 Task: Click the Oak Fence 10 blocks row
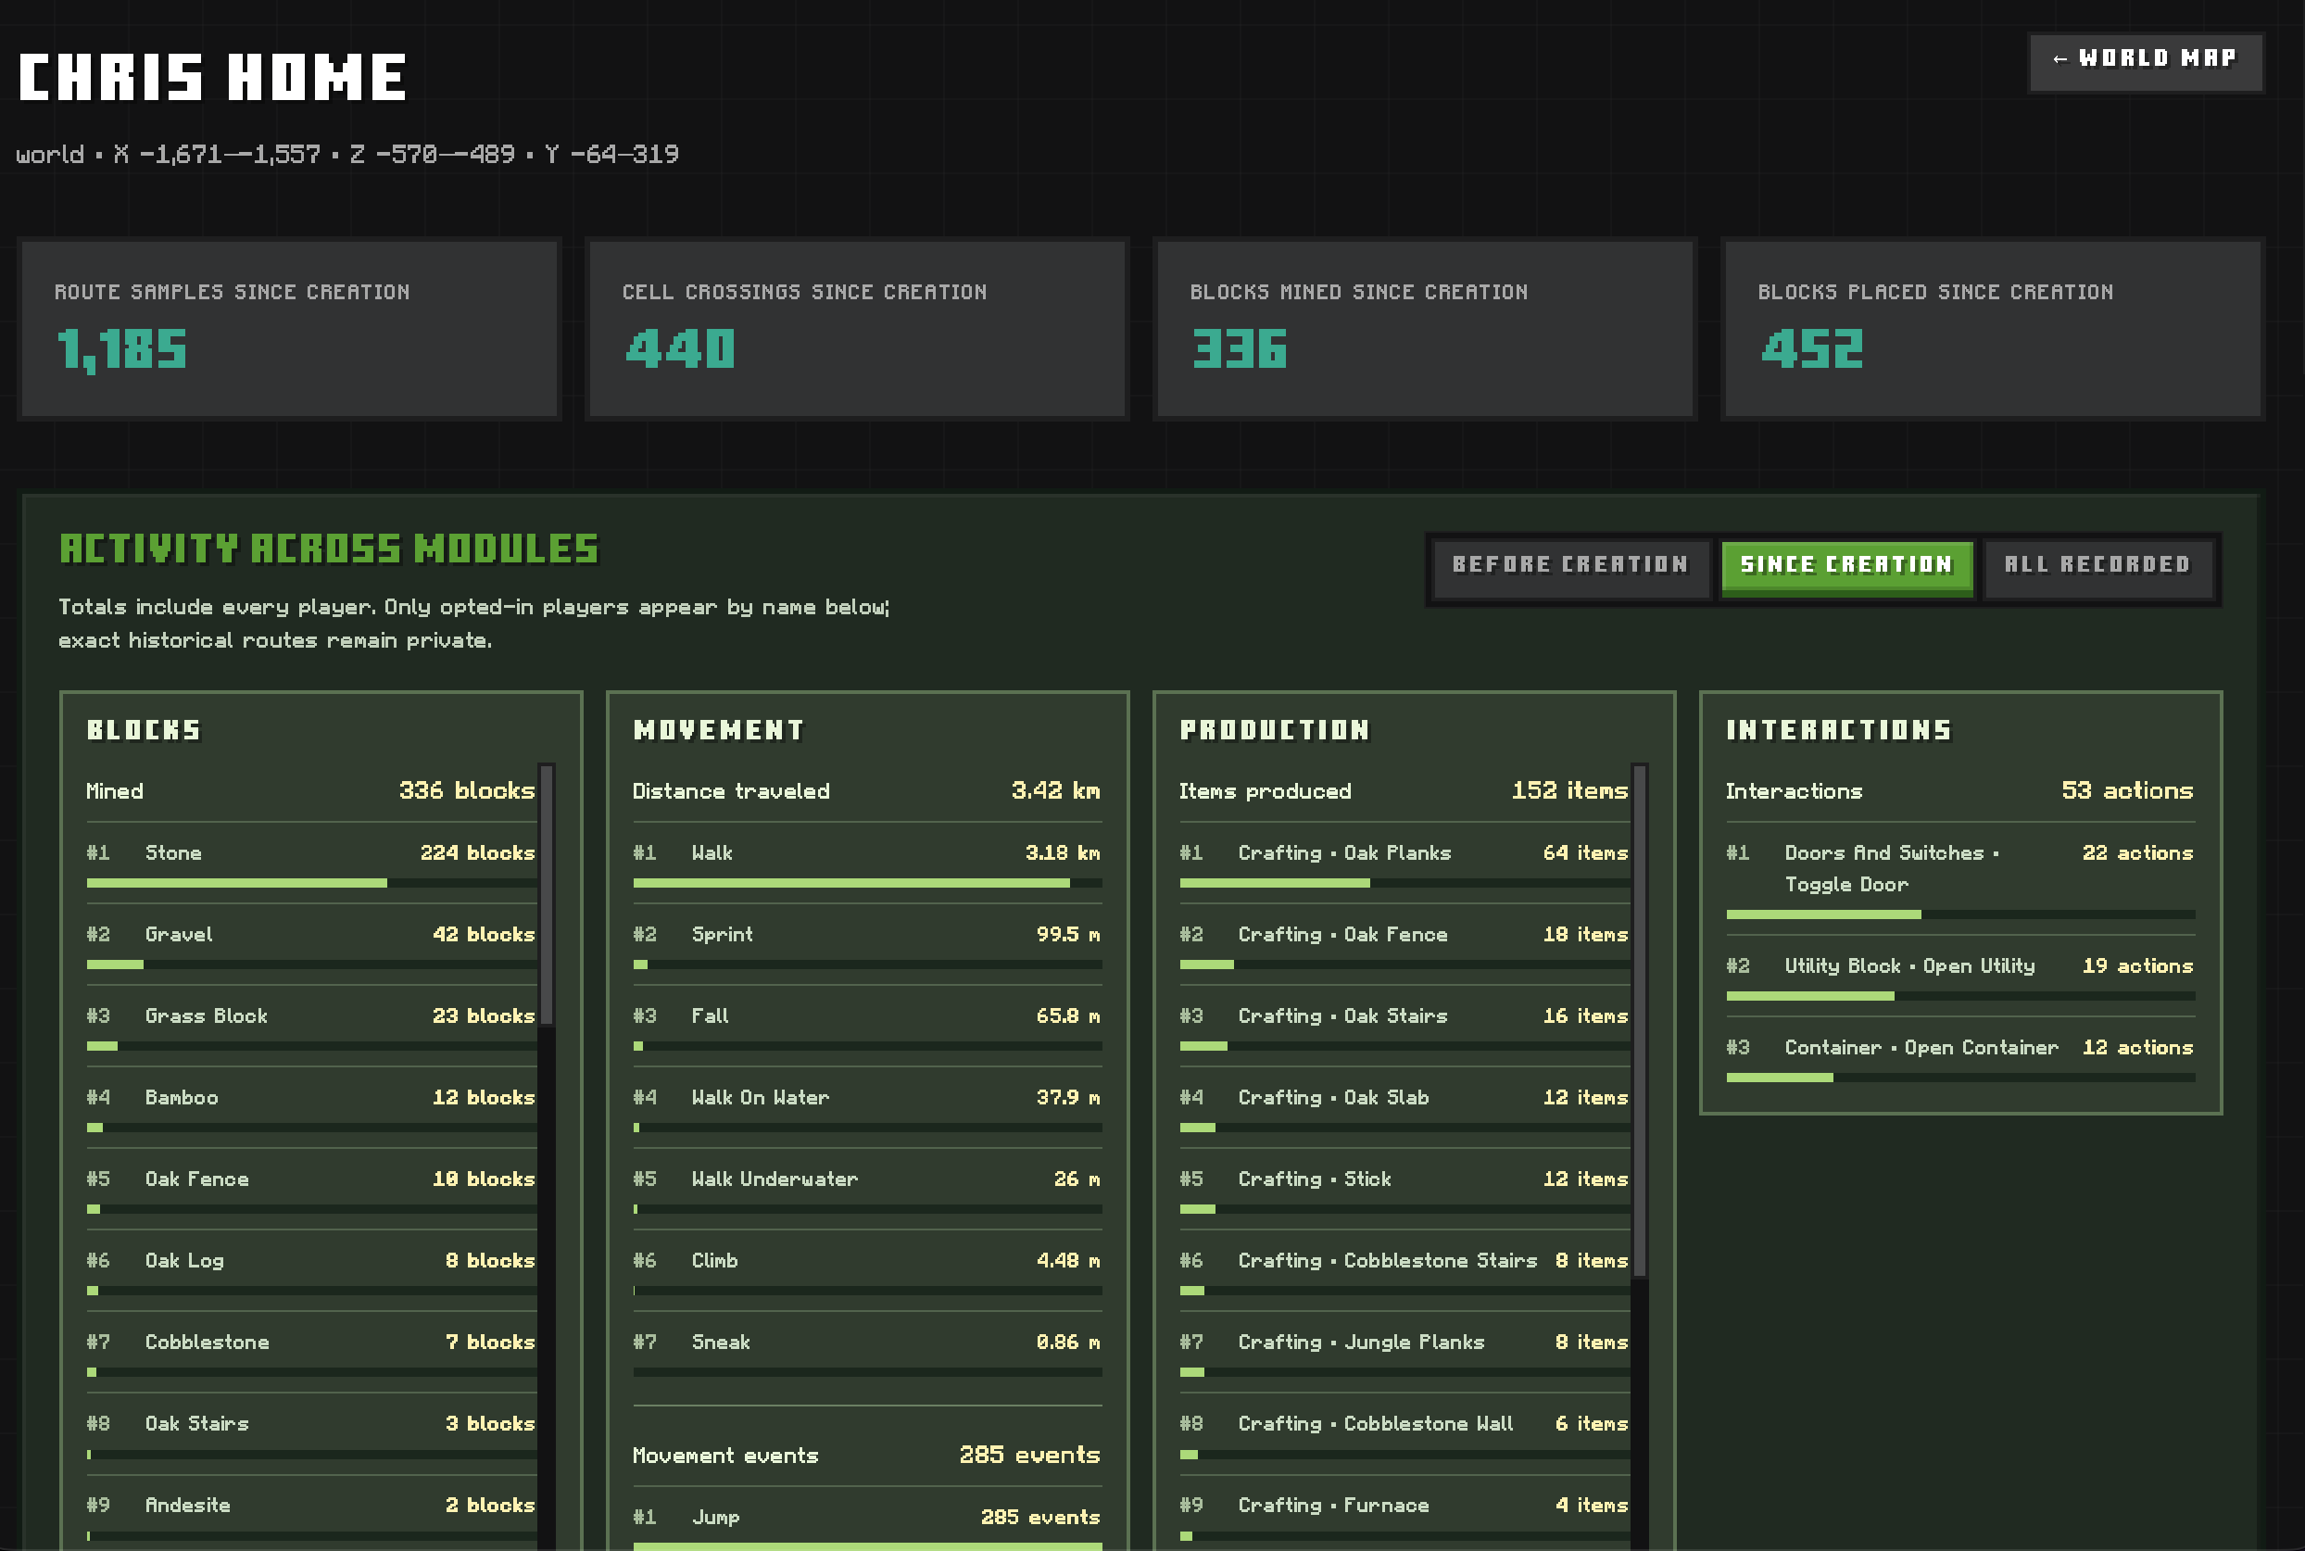tap(310, 1189)
